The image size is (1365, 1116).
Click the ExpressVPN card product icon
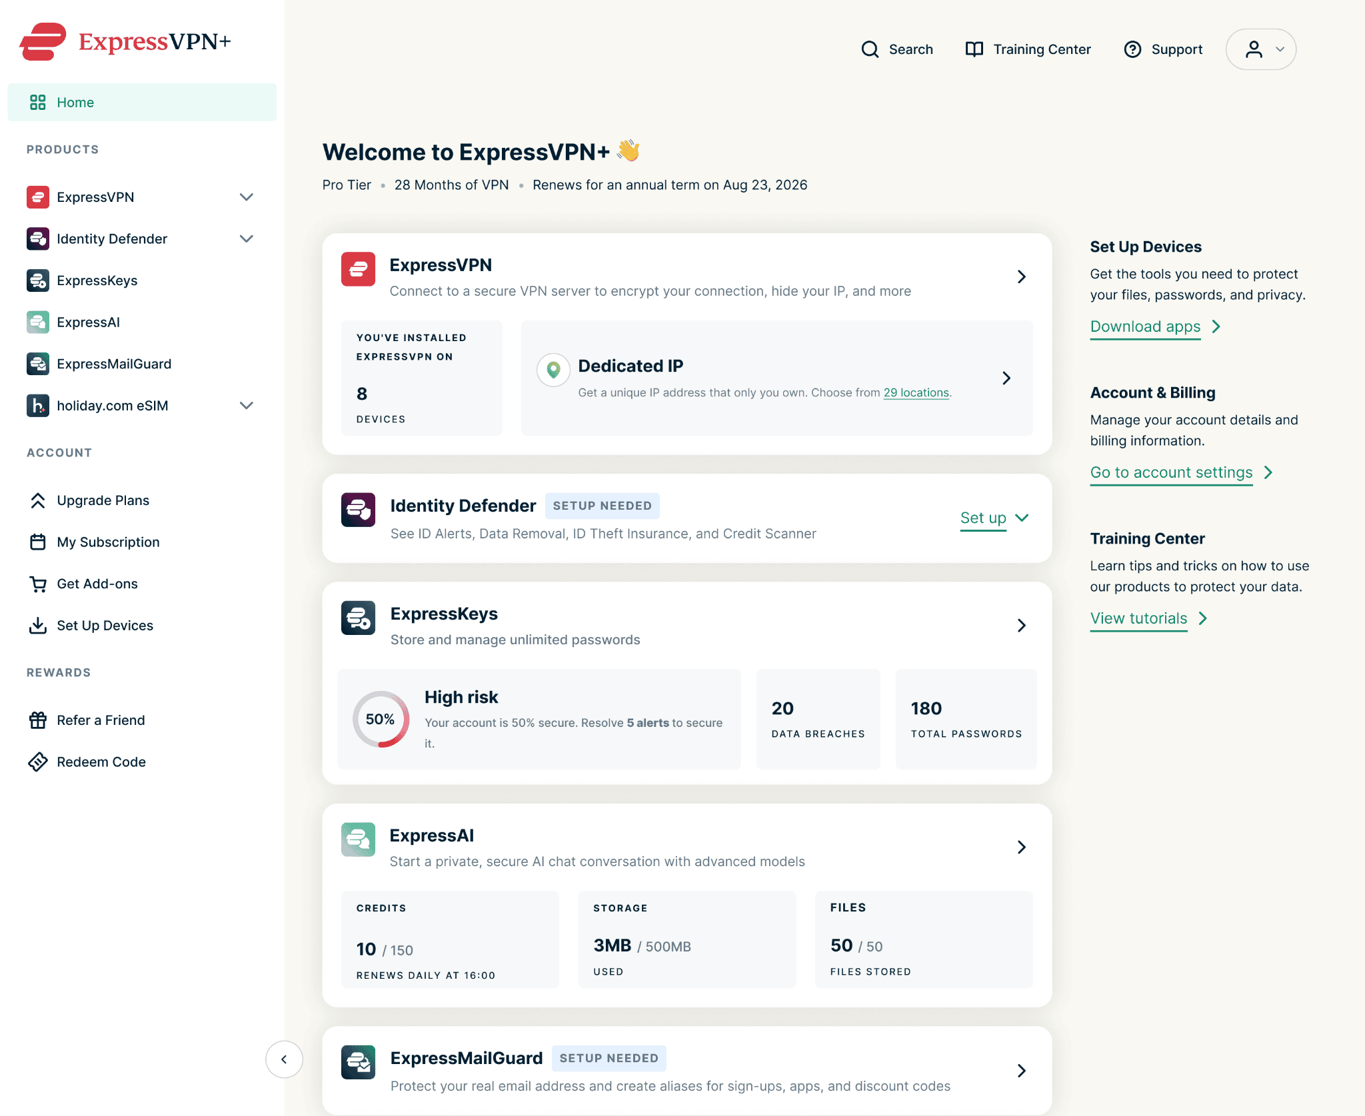[x=358, y=269]
